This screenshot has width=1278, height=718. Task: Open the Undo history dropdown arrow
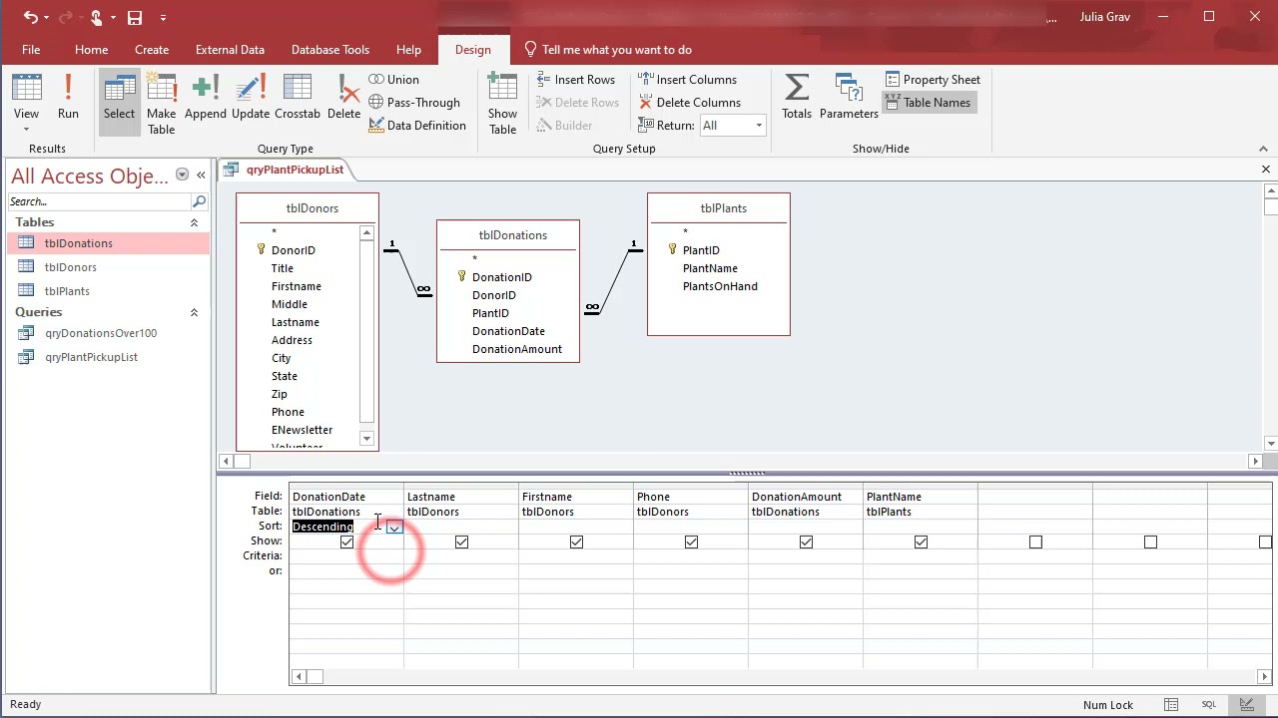point(47,17)
